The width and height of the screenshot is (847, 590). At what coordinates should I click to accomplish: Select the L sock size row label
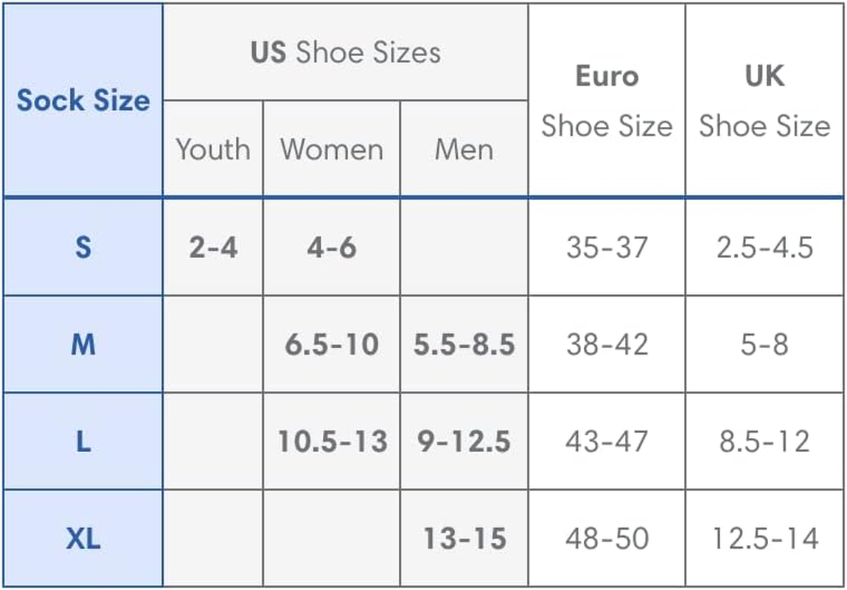83,441
